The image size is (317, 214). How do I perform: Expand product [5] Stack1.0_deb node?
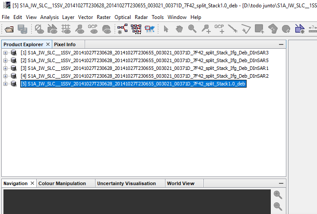[x=5, y=84]
